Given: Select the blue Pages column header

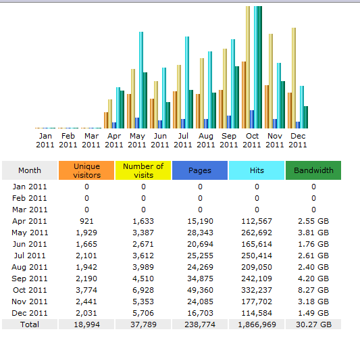Looking at the screenshot, I should pyautogui.click(x=200, y=170).
